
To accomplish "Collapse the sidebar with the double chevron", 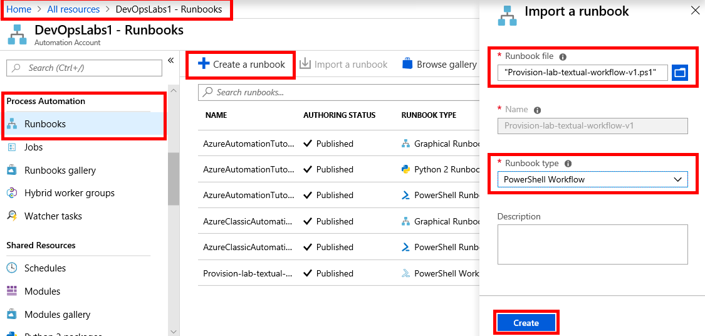I will tap(171, 60).
